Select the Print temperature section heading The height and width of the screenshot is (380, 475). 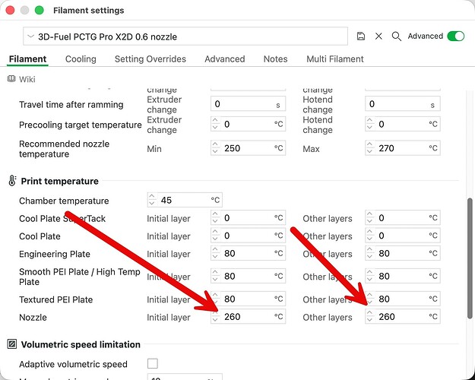coord(60,181)
